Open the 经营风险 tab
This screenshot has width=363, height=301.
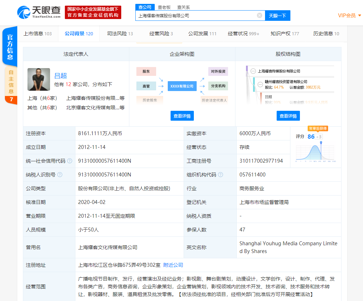161,34
